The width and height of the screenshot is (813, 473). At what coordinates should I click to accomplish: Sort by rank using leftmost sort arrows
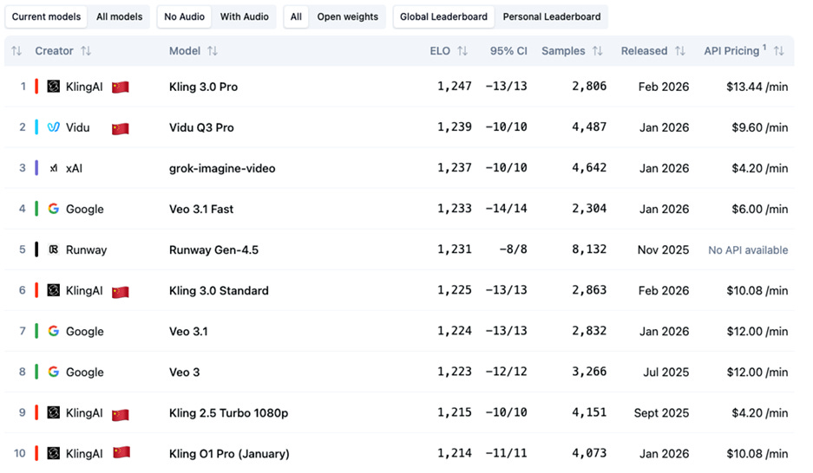click(16, 51)
